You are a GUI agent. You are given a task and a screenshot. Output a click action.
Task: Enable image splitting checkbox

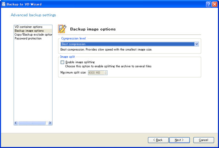tap(62, 62)
